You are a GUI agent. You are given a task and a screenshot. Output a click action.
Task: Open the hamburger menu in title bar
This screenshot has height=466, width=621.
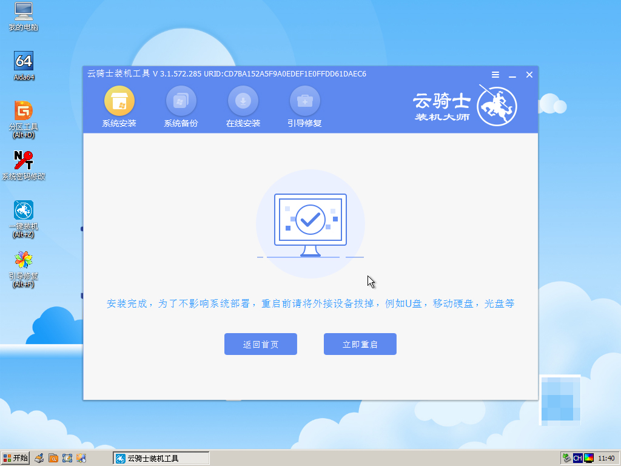point(495,75)
